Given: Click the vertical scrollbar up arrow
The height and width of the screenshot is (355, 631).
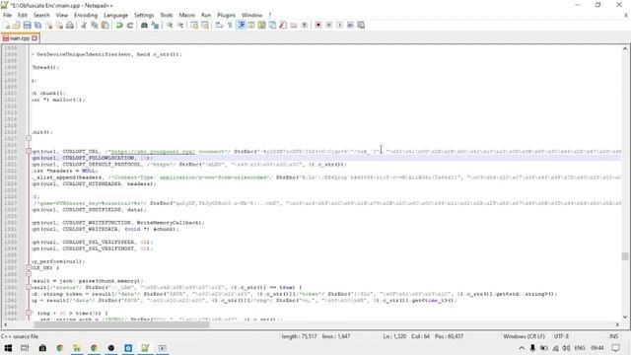Looking at the screenshot, I should point(624,48).
